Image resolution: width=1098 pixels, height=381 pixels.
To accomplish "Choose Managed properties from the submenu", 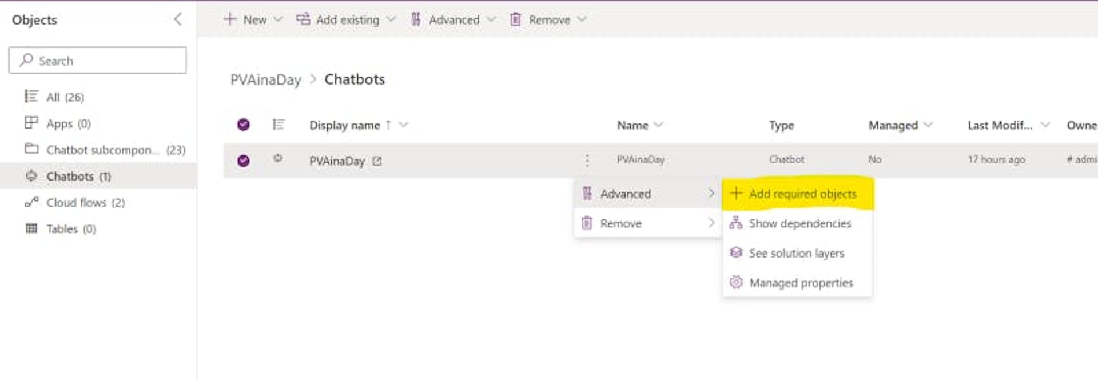I will pos(798,283).
